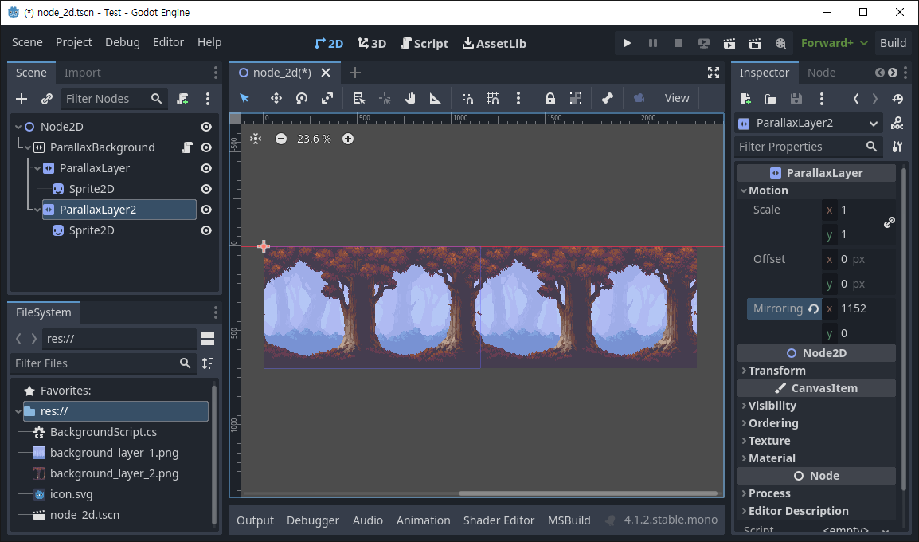919x542 pixels.
Task: Hide the ParallaxLayer node
Action: pos(206,168)
